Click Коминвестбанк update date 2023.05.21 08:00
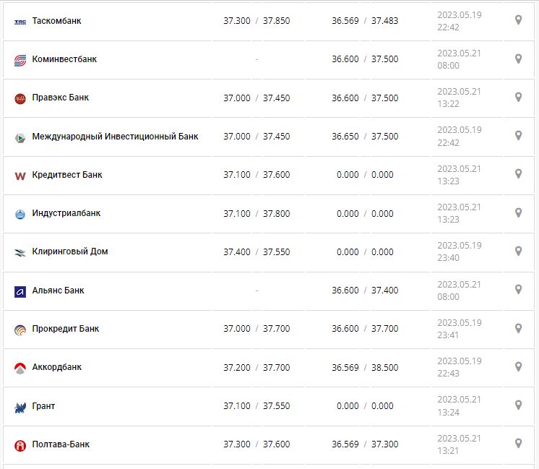 (x=459, y=59)
